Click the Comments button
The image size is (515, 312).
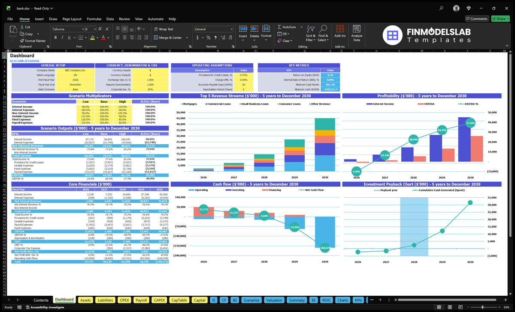click(x=477, y=19)
